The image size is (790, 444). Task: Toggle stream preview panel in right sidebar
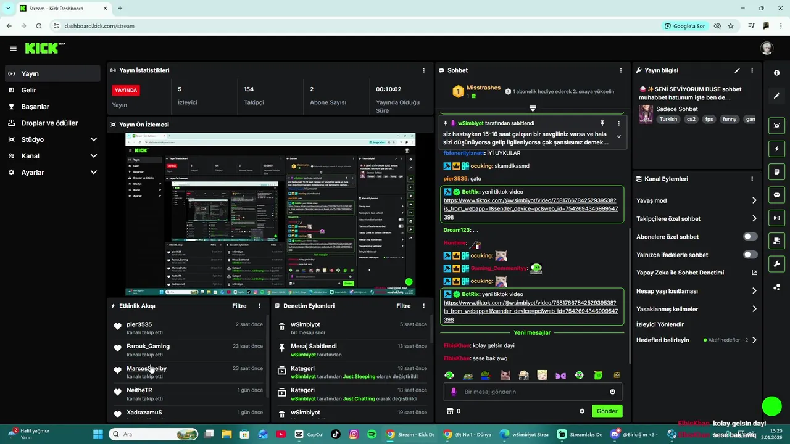[x=776, y=126]
